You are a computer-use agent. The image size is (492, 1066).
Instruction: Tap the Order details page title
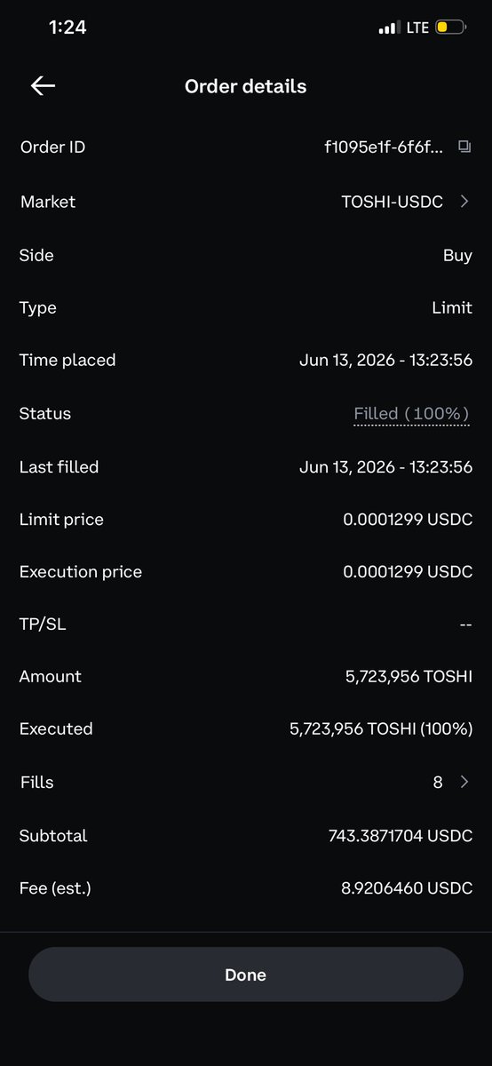coord(246,86)
